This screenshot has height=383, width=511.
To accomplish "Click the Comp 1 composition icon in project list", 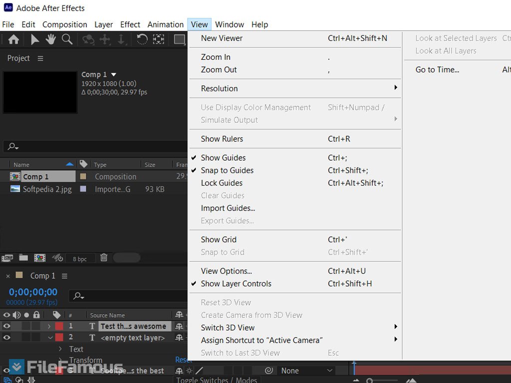I will click(15, 177).
